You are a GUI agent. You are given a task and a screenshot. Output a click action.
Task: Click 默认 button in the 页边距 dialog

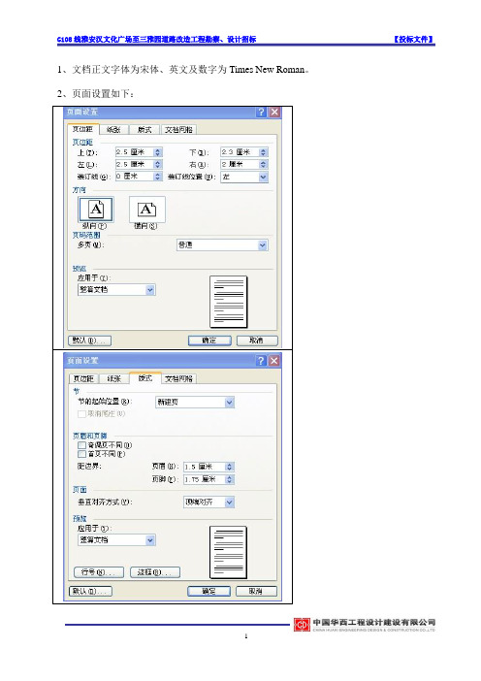coord(90,340)
